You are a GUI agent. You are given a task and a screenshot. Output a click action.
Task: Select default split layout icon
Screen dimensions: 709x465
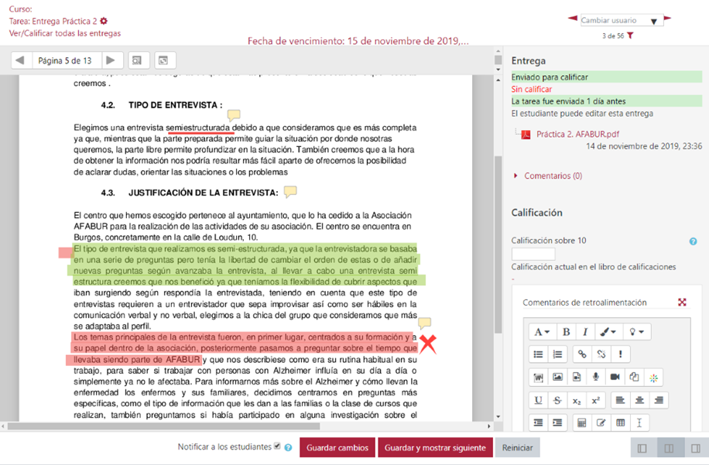pos(670,448)
